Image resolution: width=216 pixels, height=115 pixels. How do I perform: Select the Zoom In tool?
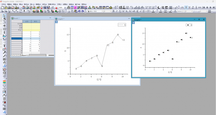click(x=4, y=19)
